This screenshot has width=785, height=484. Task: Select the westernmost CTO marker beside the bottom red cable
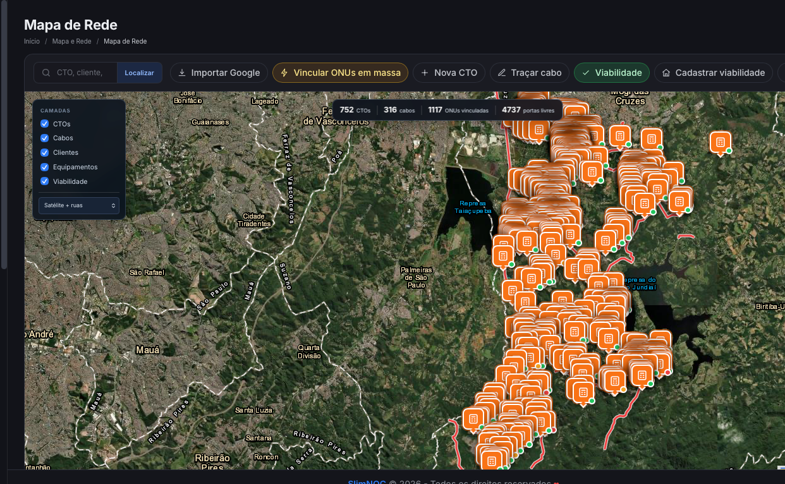(x=473, y=419)
